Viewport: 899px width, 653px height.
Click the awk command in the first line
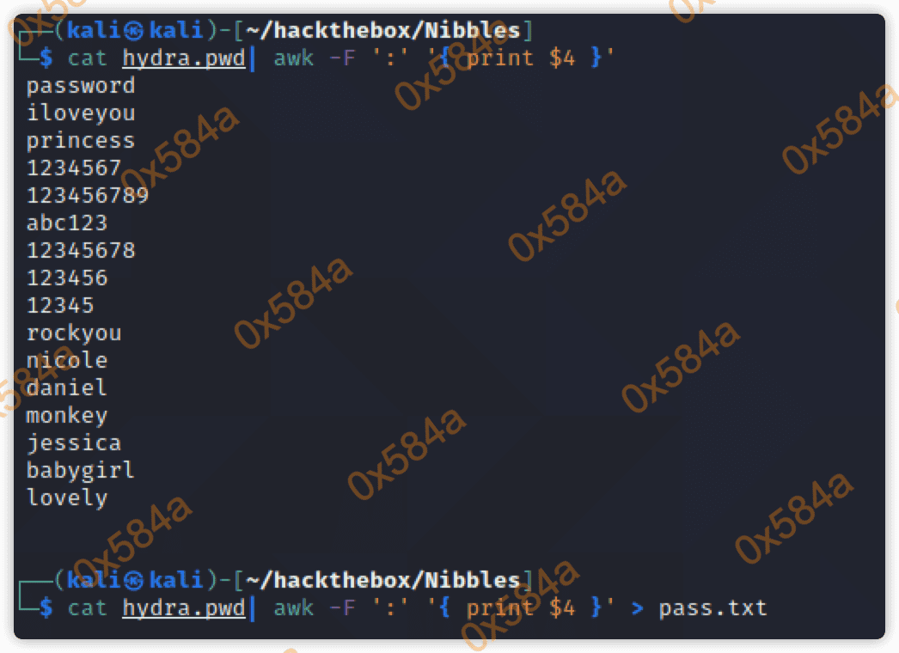pos(294,58)
